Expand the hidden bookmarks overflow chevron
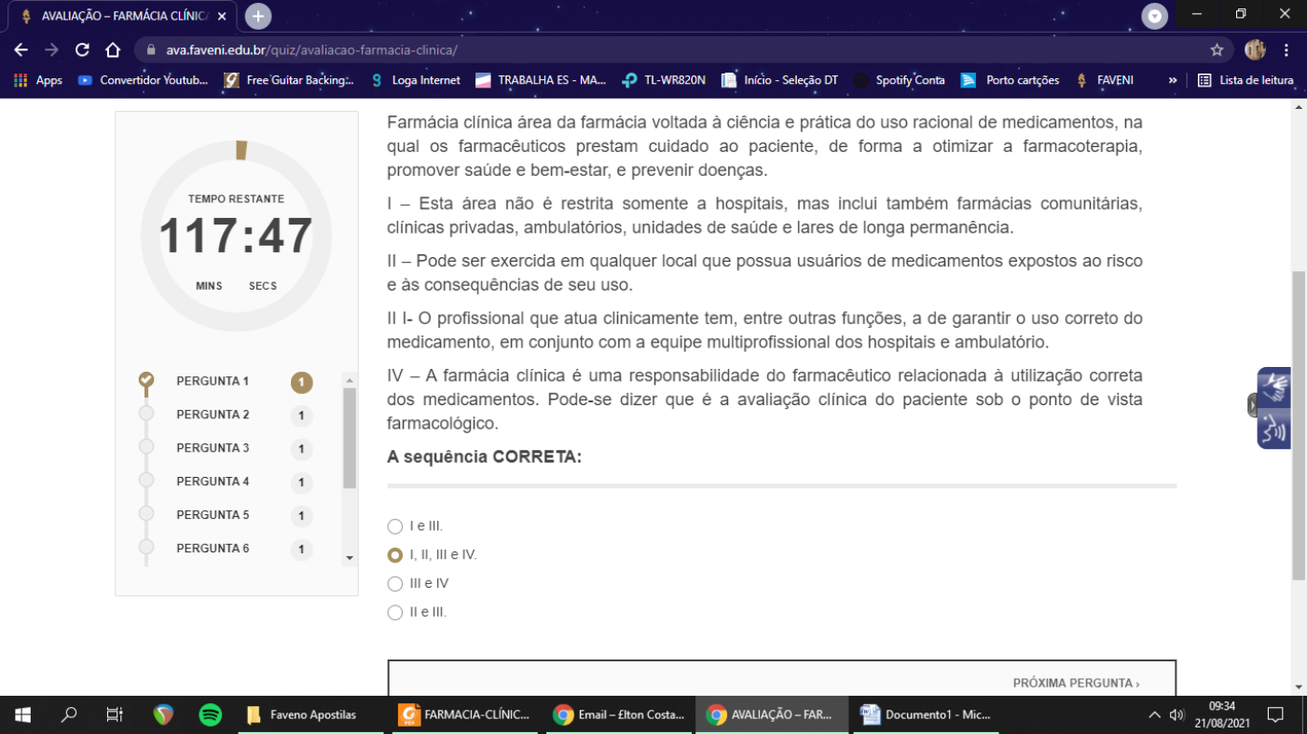The height and width of the screenshot is (734, 1307). tap(1173, 80)
